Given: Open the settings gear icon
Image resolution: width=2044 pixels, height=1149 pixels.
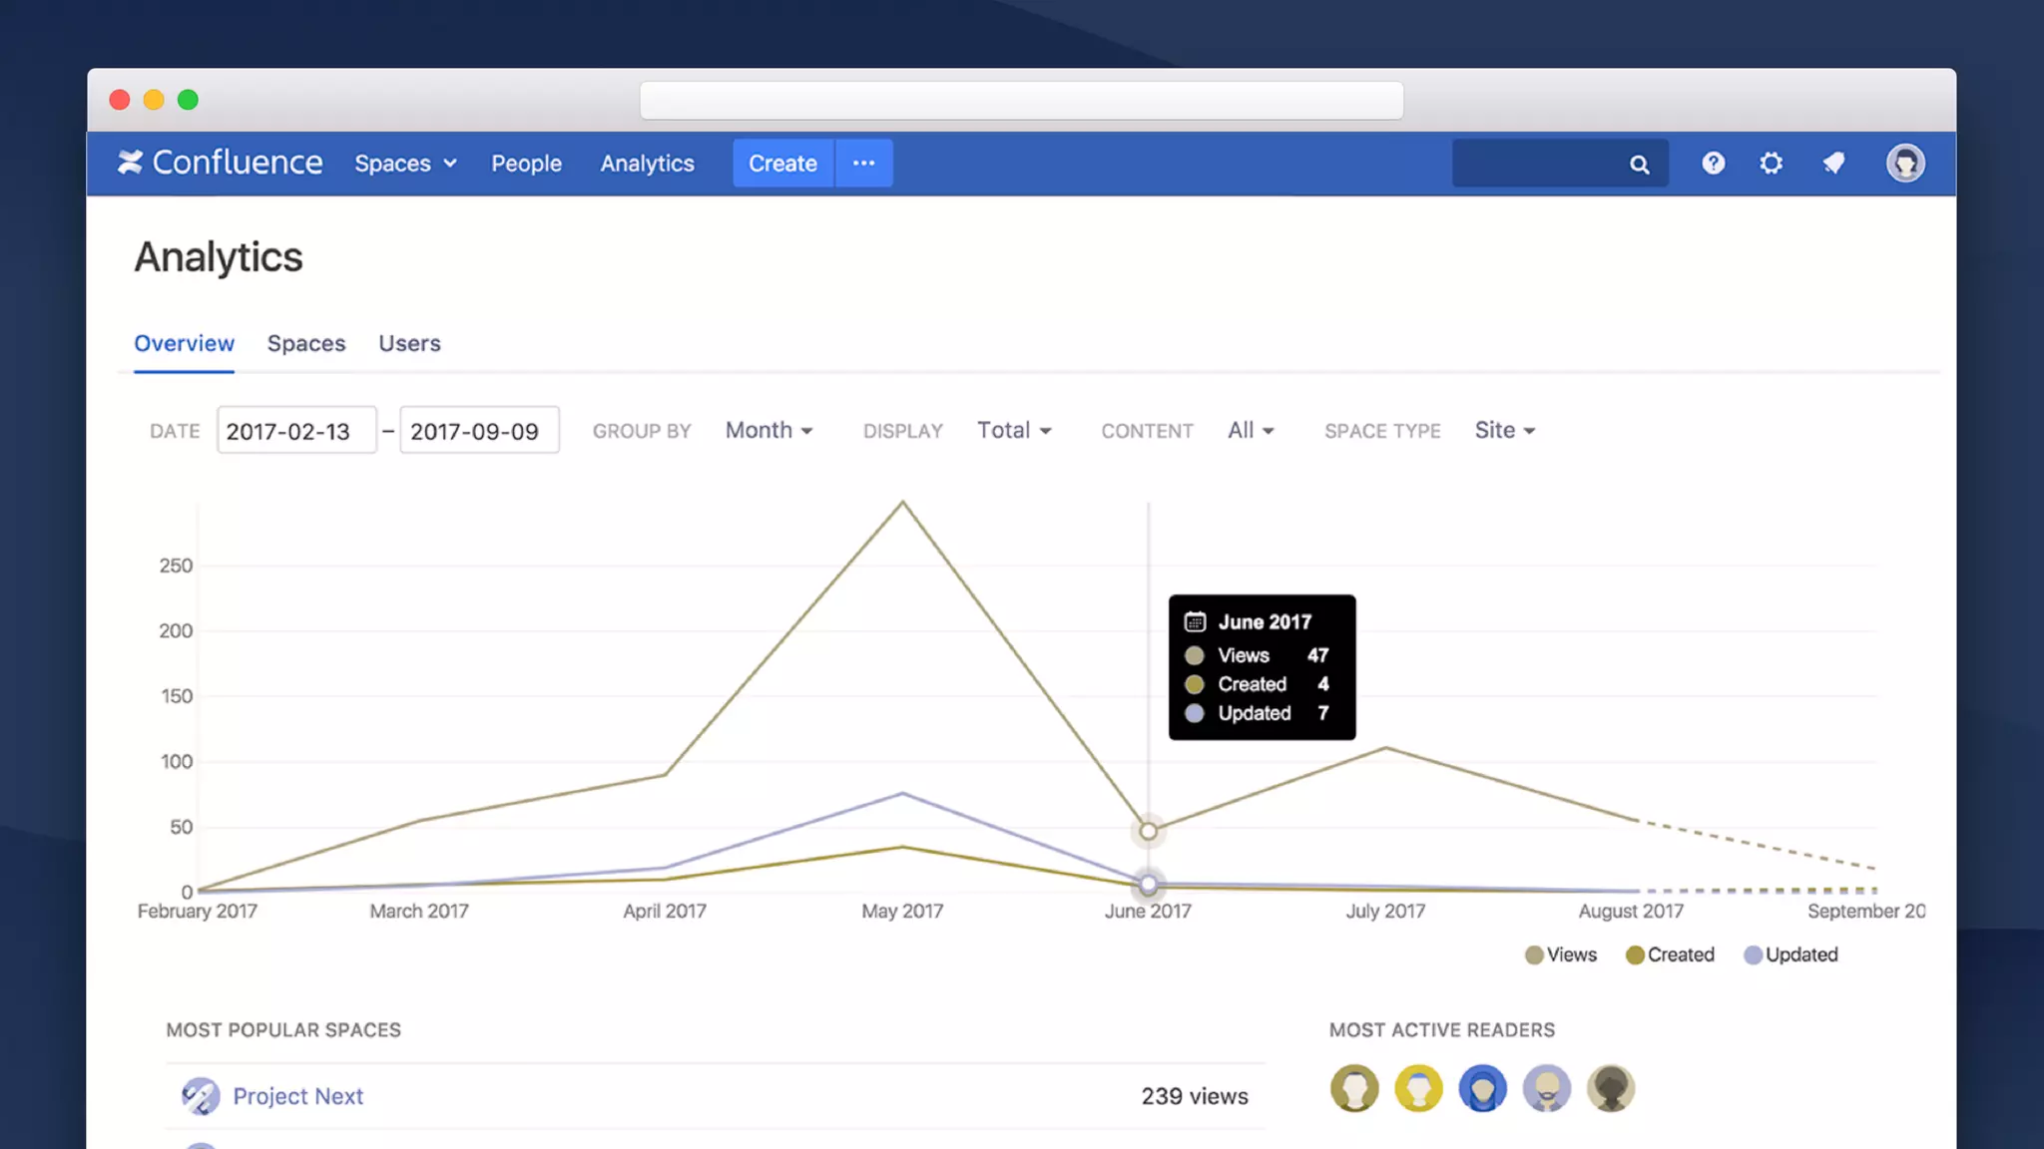Looking at the screenshot, I should pyautogui.click(x=1771, y=164).
